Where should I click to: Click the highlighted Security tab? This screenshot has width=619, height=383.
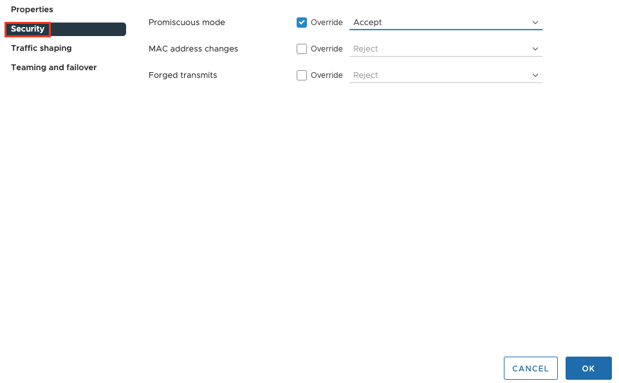click(x=28, y=29)
